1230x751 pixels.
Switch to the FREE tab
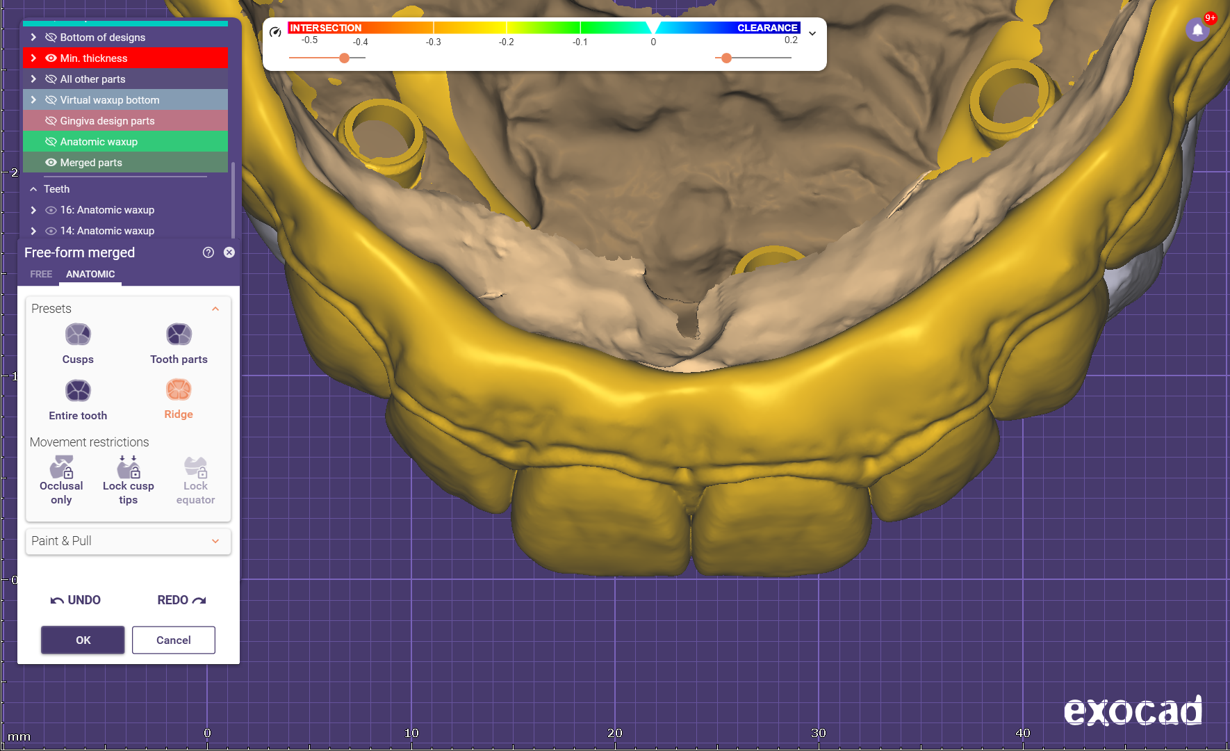click(x=41, y=274)
